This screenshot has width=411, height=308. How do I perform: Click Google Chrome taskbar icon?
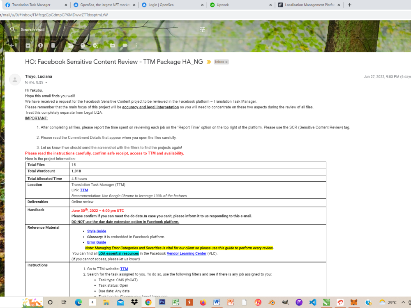tap(148, 303)
